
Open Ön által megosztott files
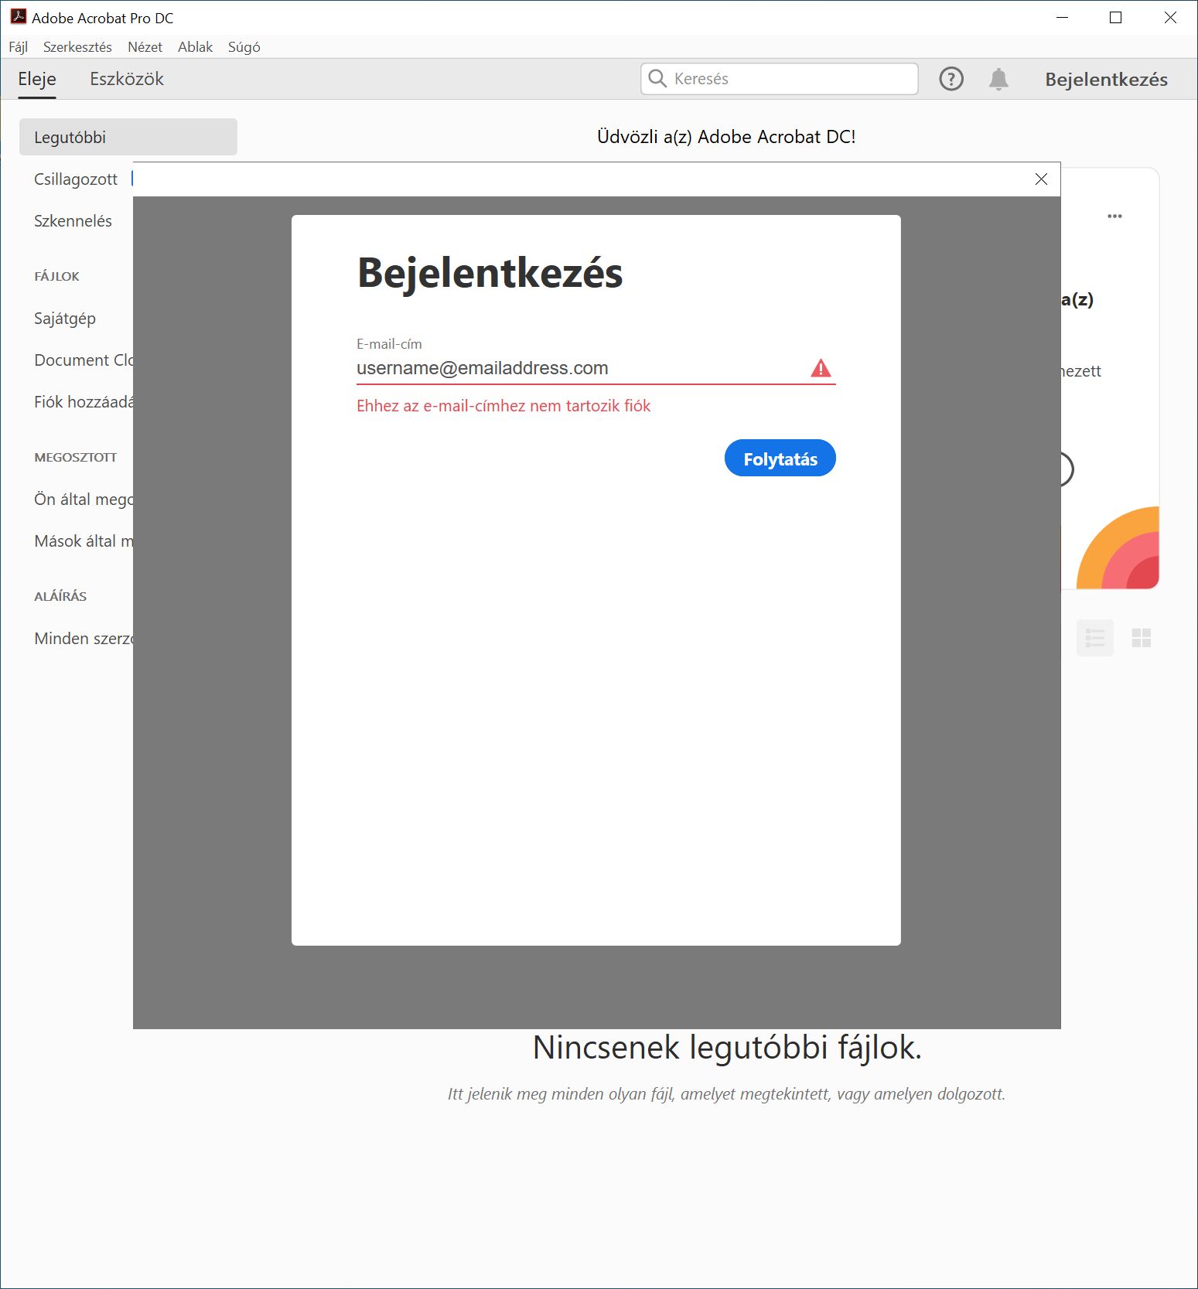tap(84, 500)
